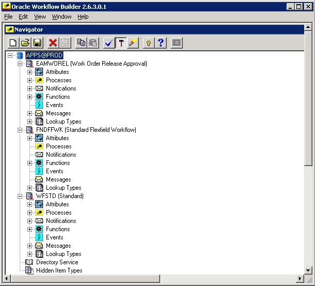Expand Functions under FNDFFWK

[x=29, y=163]
